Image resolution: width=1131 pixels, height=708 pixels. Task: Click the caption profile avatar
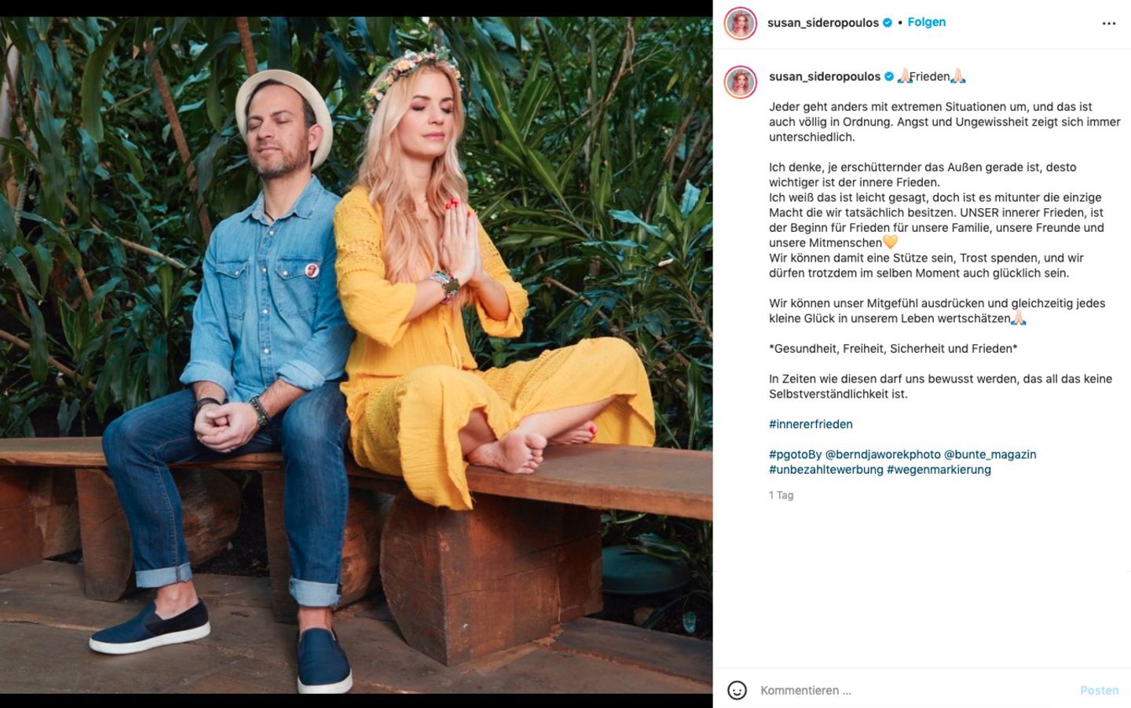tap(740, 82)
